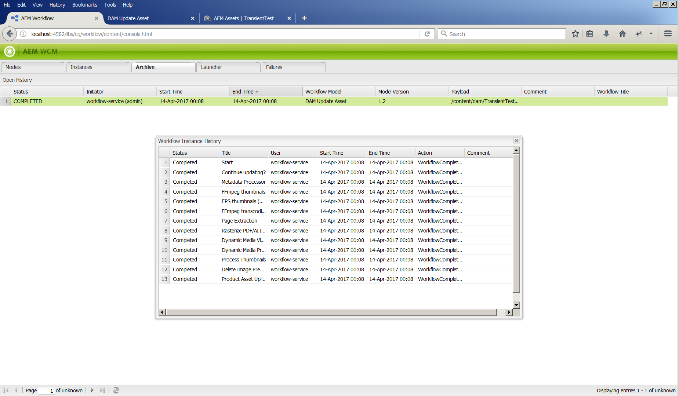Viewport: 679px width, 396px height.
Task: Select the COMPLETED workflow row
Action: [x=334, y=101]
